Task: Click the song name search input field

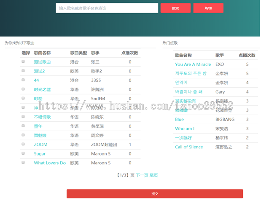Action: (x=107, y=8)
